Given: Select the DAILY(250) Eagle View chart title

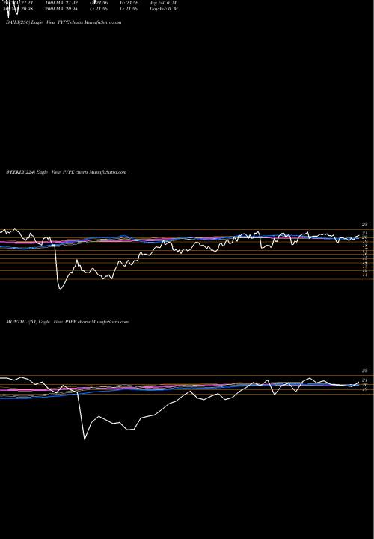Looking at the screenshot, I should (64, 22).
